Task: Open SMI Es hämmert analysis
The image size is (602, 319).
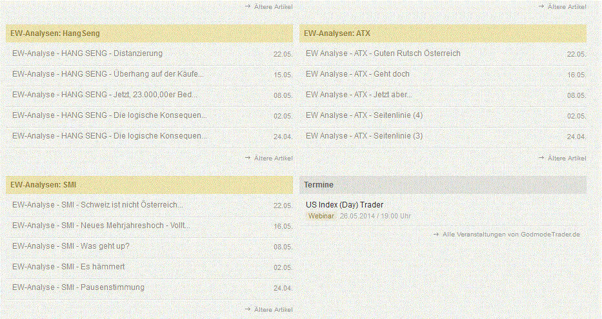Action: click(x=68, y=267)
